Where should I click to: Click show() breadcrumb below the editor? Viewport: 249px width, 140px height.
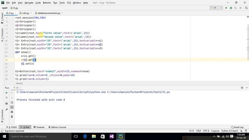click(x=19, y=83)
